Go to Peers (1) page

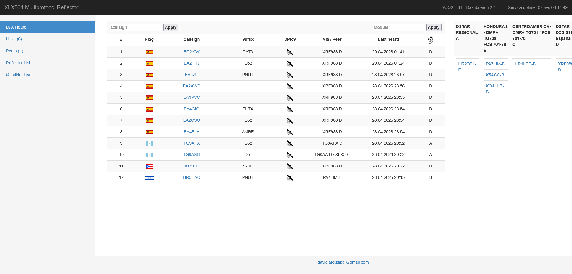point(15,51)
